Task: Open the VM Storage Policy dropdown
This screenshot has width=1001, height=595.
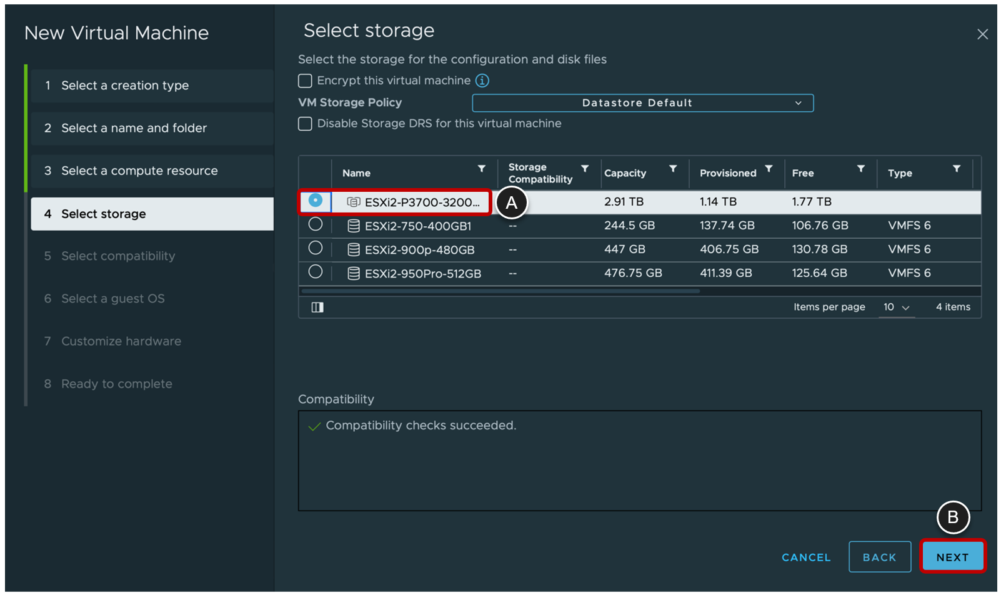Action: coord(642,102)
